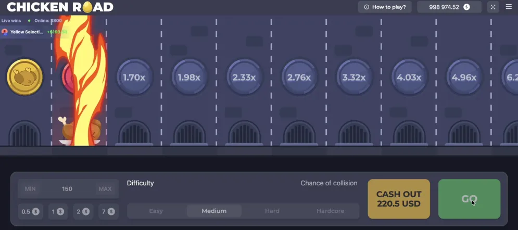Choose the 0.5 dollar quick bet

coord(30,211)
